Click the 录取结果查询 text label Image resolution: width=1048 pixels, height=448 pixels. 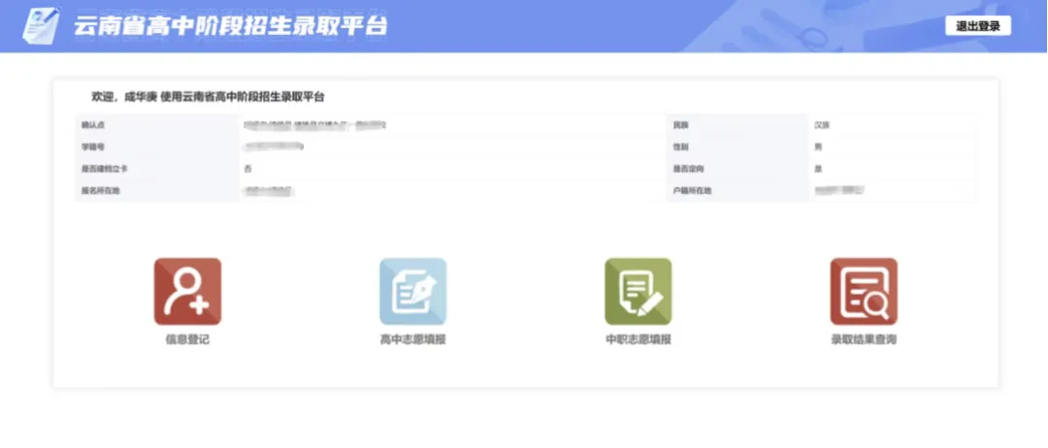click(x=864, y=339)
